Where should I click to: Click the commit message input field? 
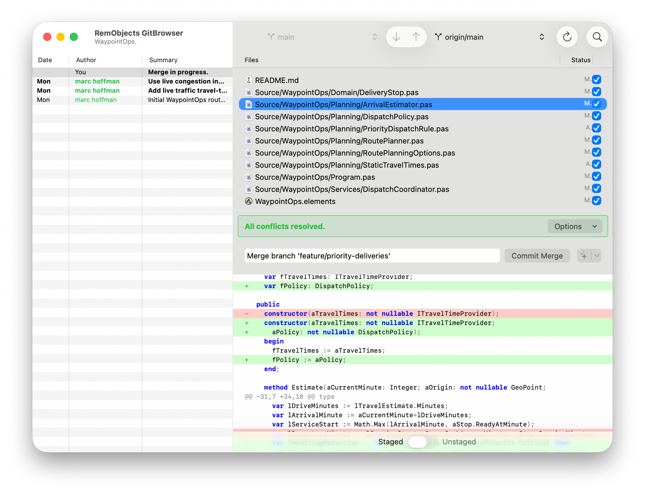pyautogui.click(x=372, y=256)
